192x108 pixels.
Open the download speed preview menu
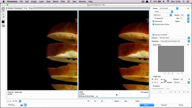click(97, 96)
